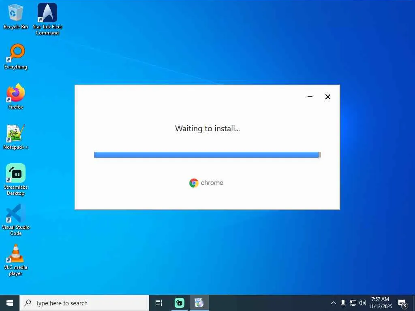Open the notification center icon
415x311 pixels.
click(402, 303)
